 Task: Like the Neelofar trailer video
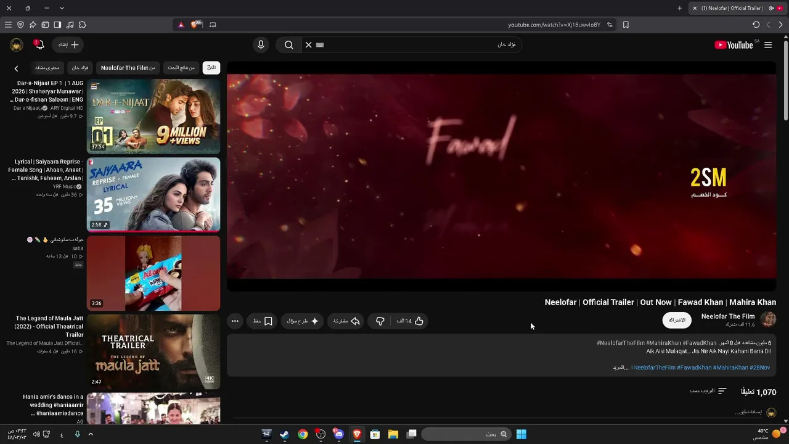click(x=410, y=321)
